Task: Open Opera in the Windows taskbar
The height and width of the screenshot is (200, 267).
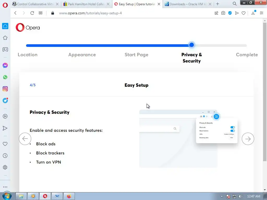Action: (x=45, y=196)
